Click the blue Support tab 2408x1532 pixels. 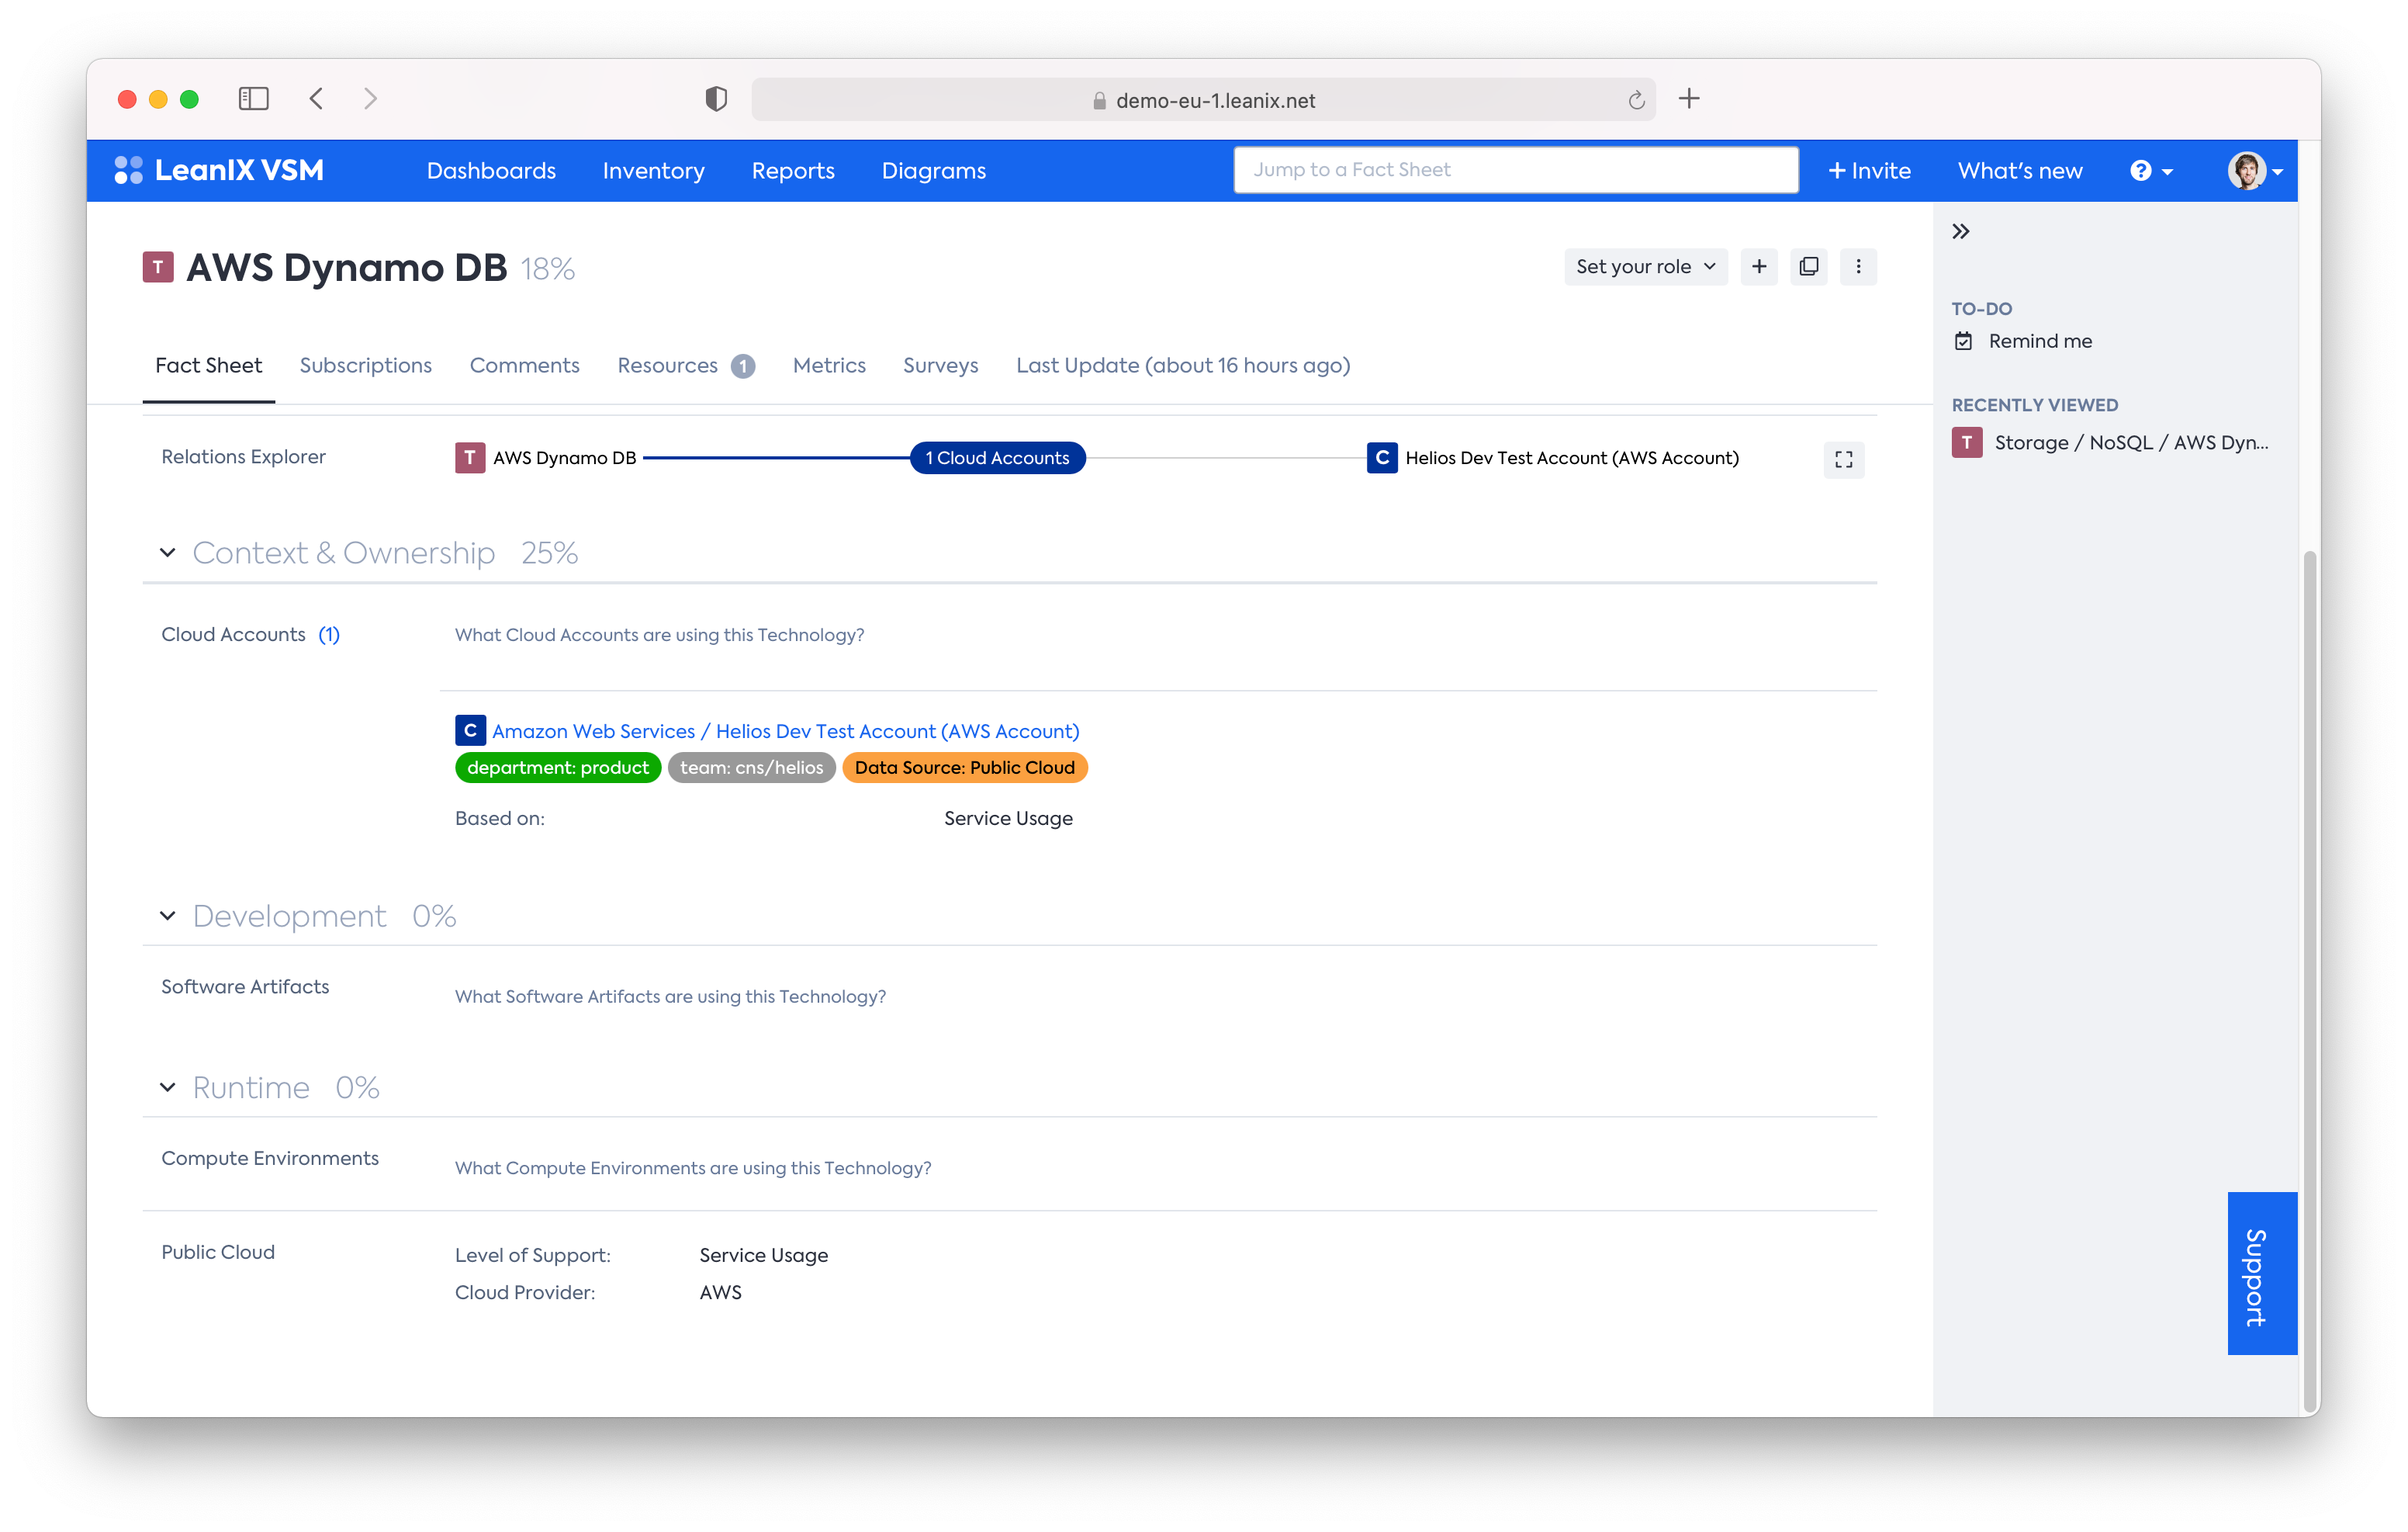2262,1273
